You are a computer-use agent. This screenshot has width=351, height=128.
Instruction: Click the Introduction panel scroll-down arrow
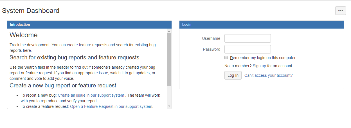(169, 106)
